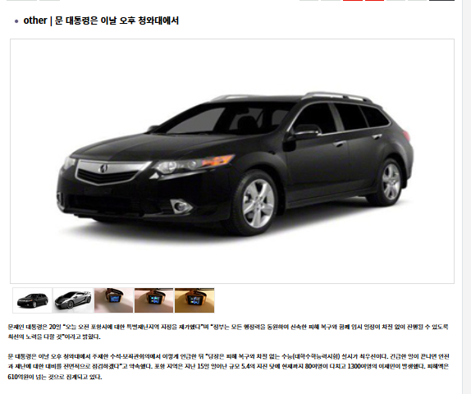Click the bullet dot before the title

(16, 21)
